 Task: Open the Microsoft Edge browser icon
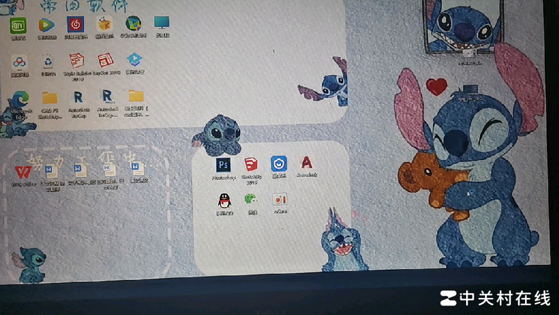[21, 100]
